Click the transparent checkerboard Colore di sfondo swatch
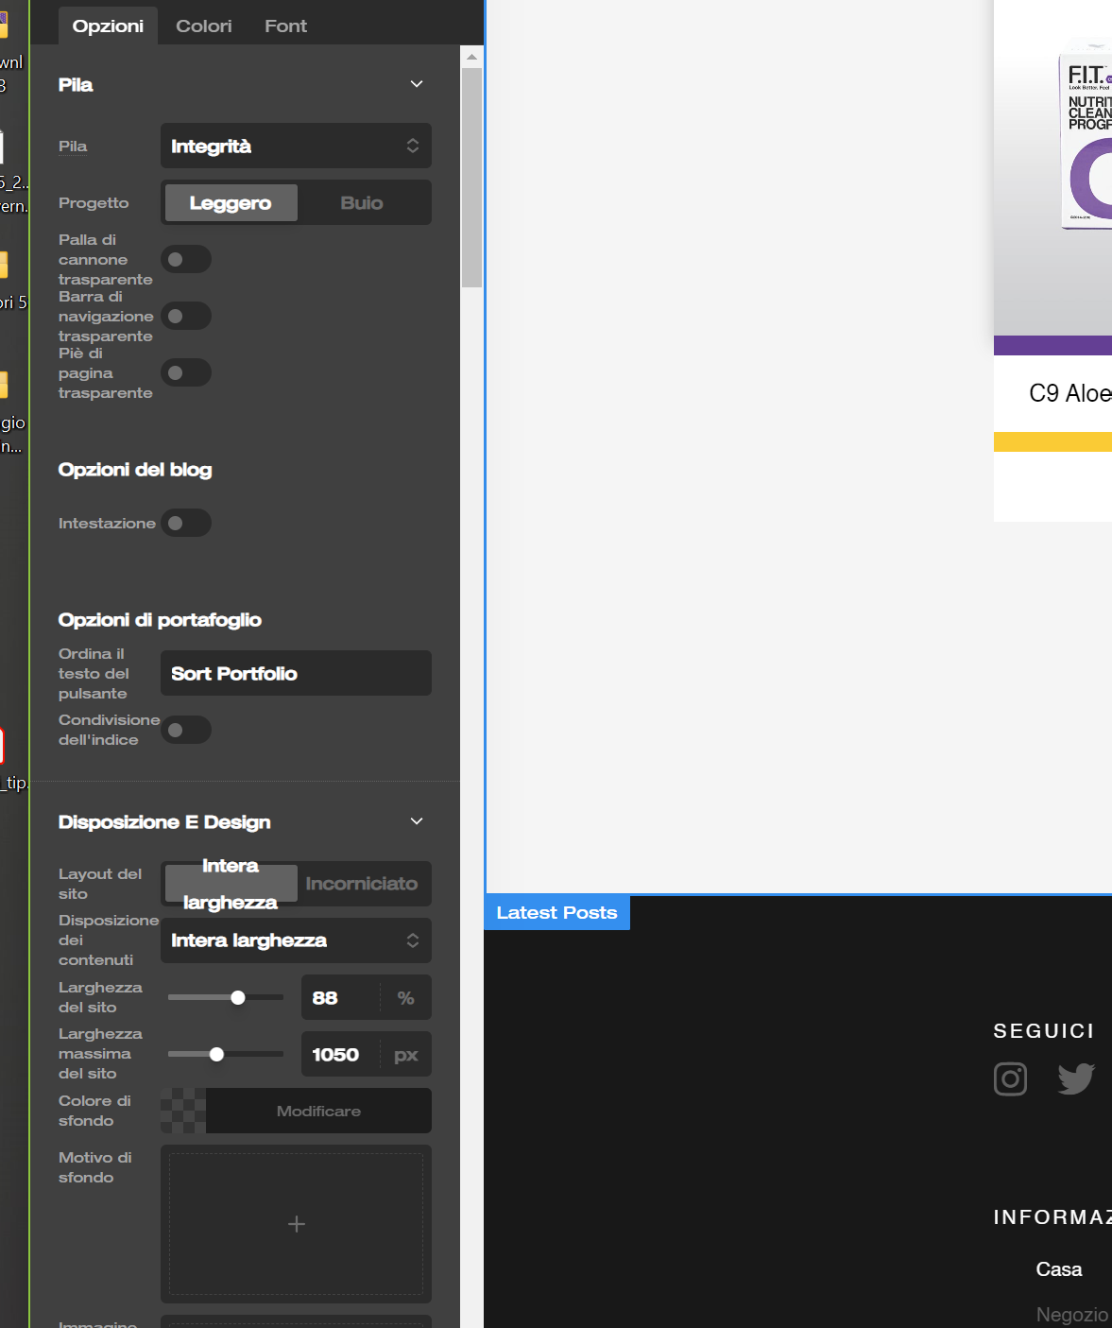The height and width of the screenshot is (1328, 1112). point(183,1111)
